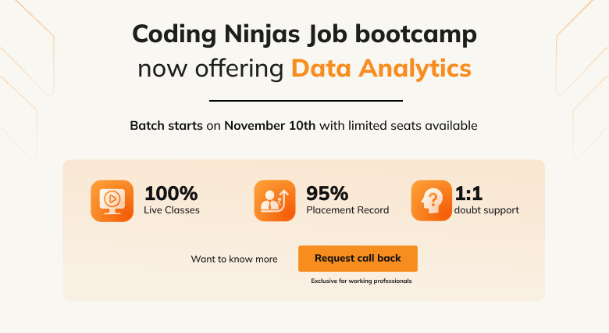This screenshot has height=333, width=609.
Task: Click the black divider line under heading
Action: click(306, 100)
